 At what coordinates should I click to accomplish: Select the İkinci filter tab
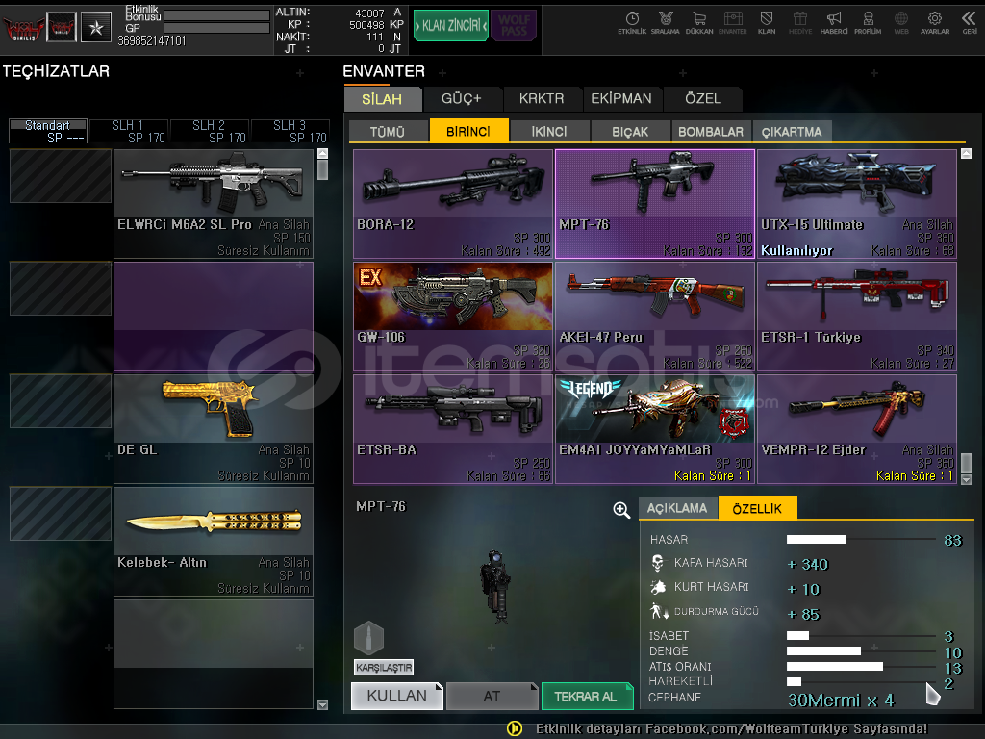click(x=549, y=131)
